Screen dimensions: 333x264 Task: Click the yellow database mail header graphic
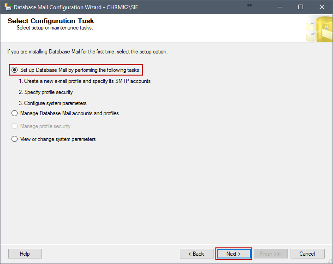(319, 29)
